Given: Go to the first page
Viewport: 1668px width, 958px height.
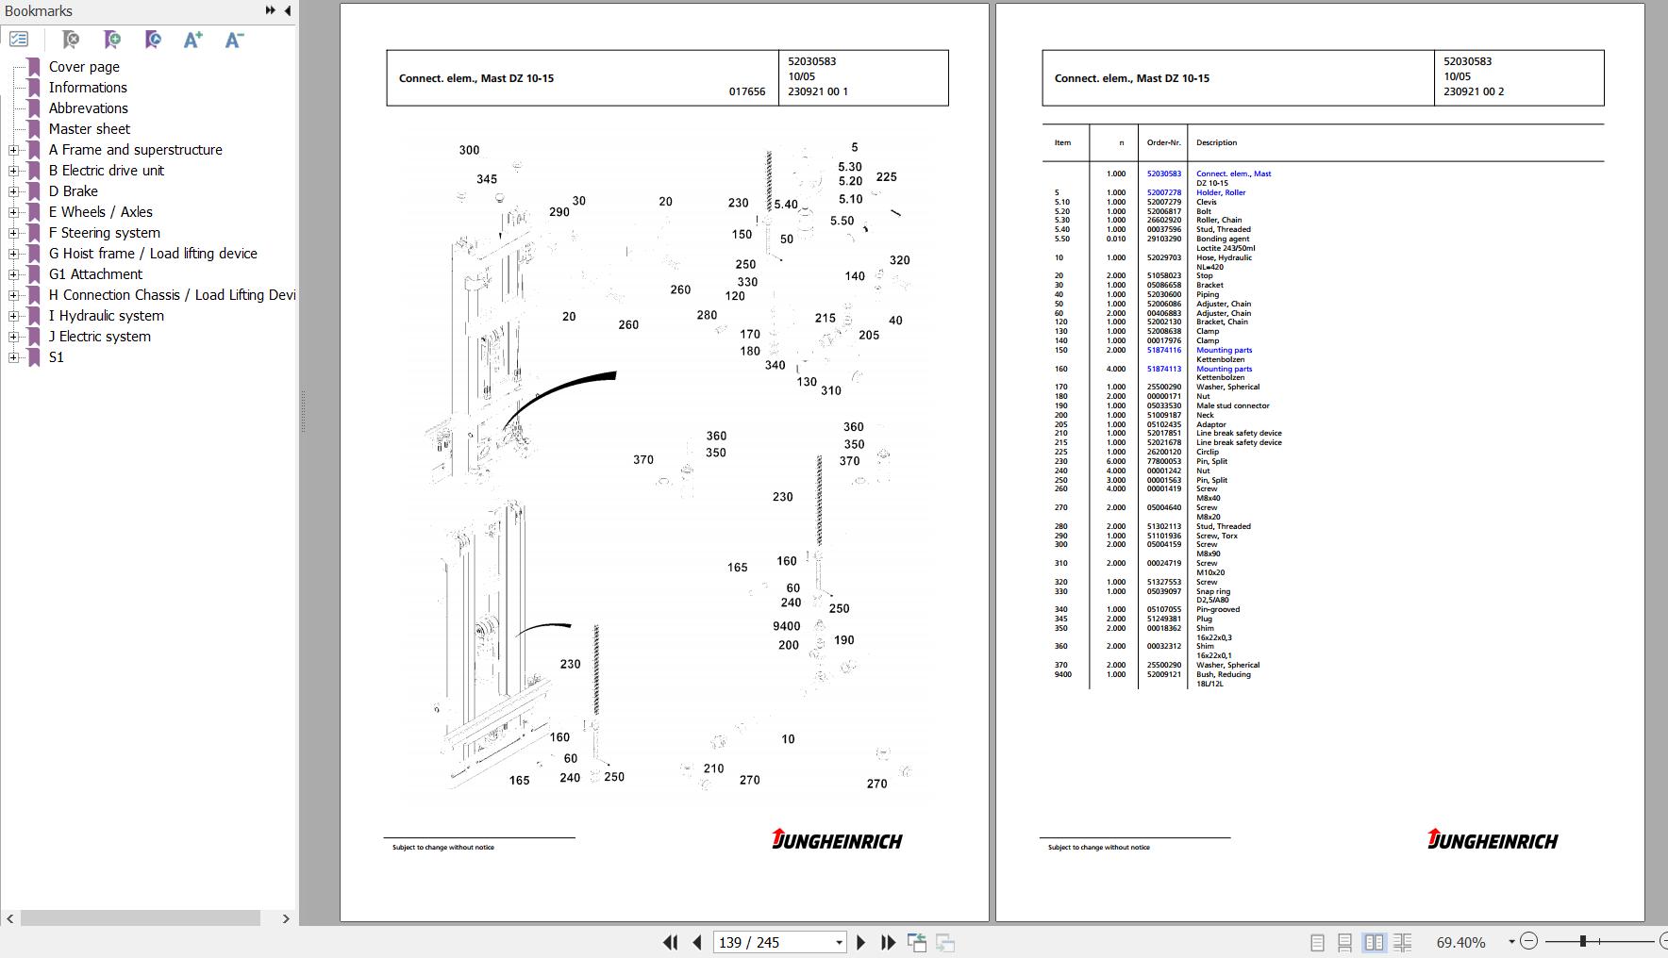Looking at the screenshot, I should click(671, 942).
